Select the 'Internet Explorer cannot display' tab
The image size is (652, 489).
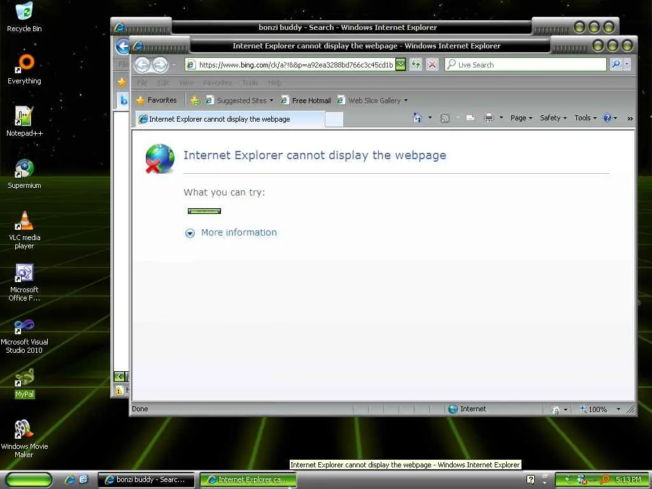(x=229, y=119)
